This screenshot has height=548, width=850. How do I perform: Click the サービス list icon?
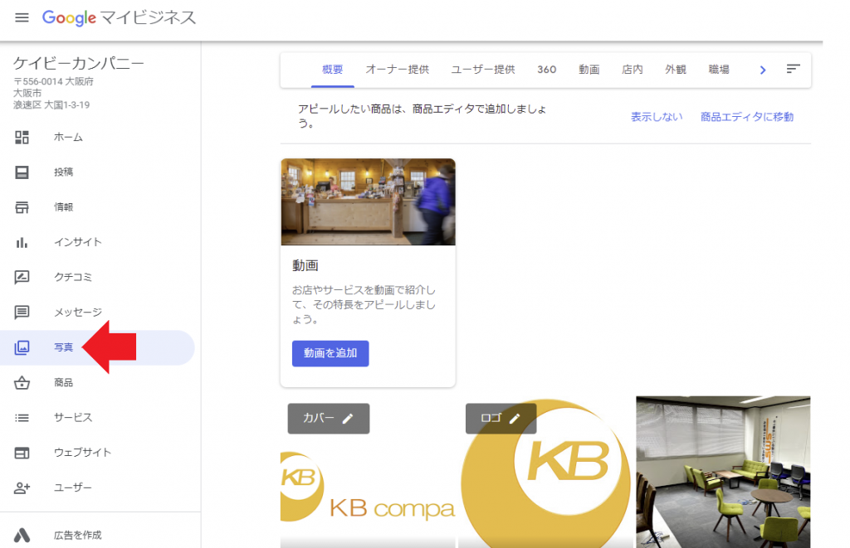22,418
